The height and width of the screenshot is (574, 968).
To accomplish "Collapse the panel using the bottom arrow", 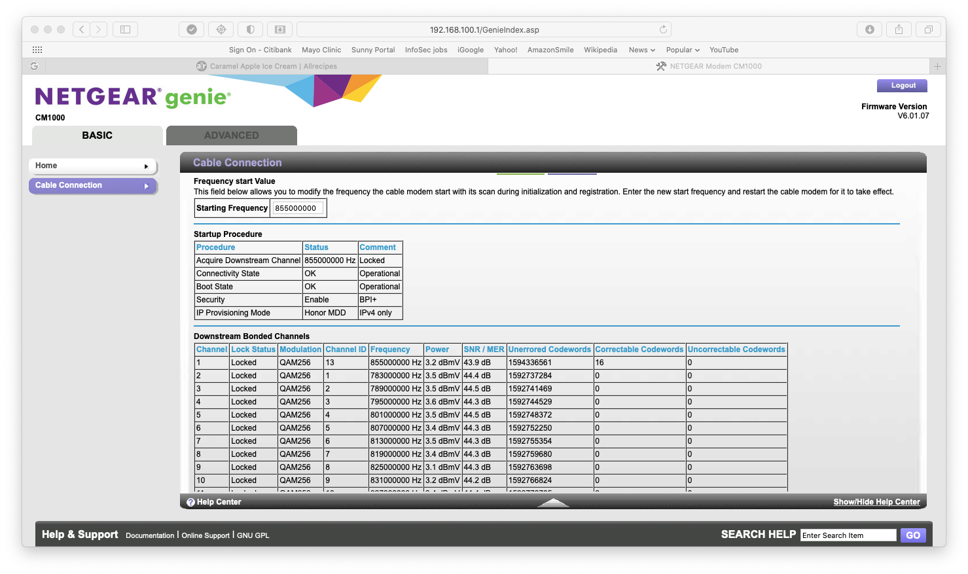I will point(553,502).
